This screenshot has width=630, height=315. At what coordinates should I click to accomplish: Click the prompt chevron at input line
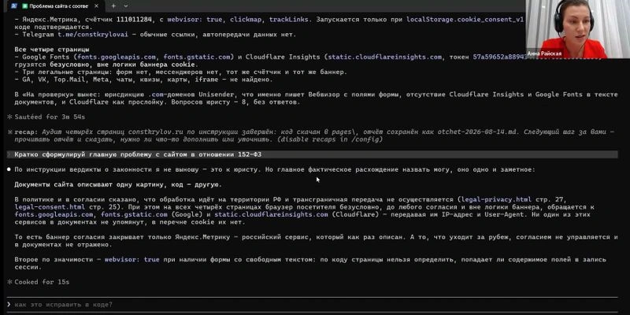pyautogui.click(x=9, y=305)
